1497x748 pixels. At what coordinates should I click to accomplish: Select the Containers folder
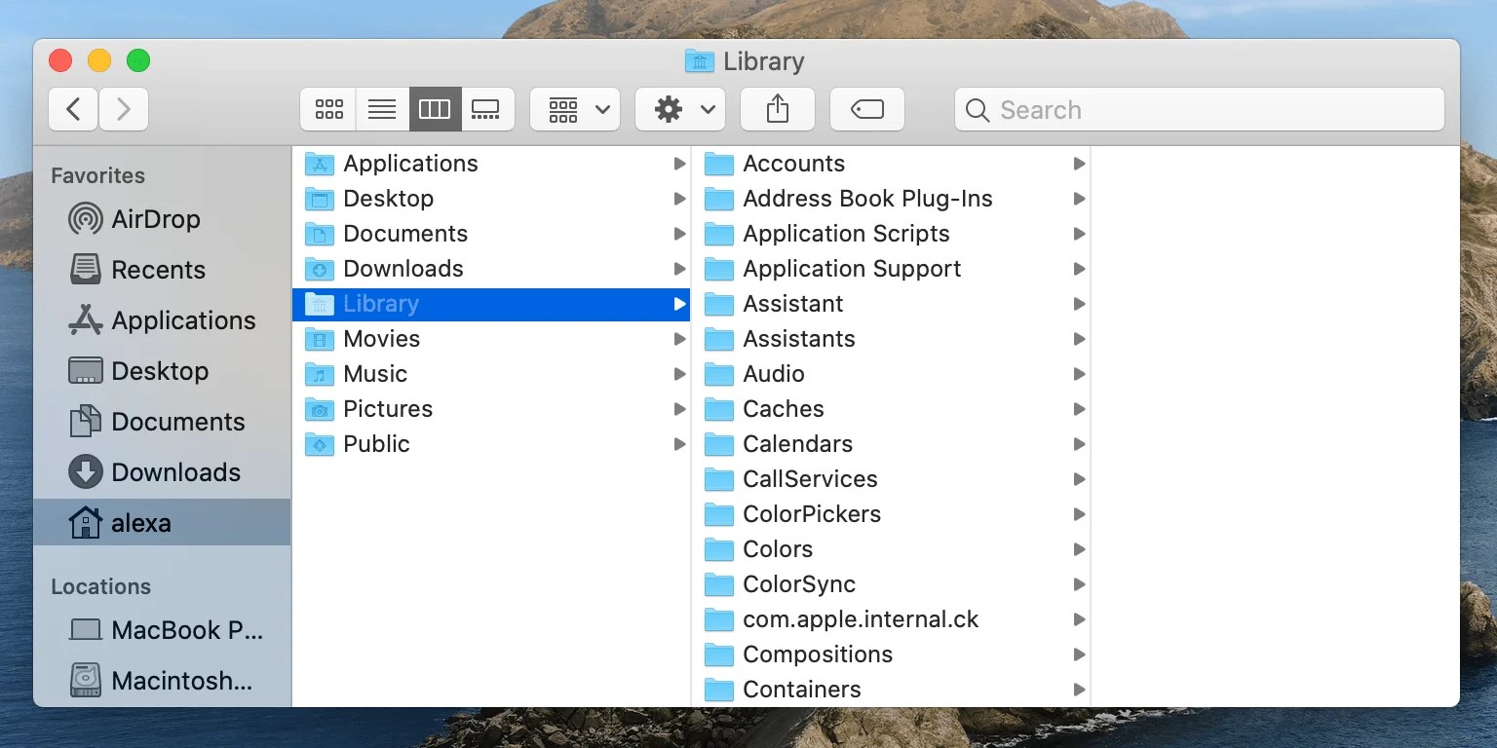799,690
